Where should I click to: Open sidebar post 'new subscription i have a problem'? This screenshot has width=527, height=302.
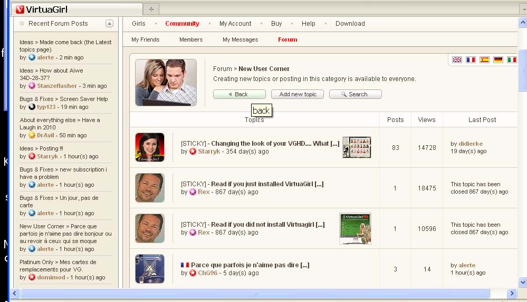63,173
